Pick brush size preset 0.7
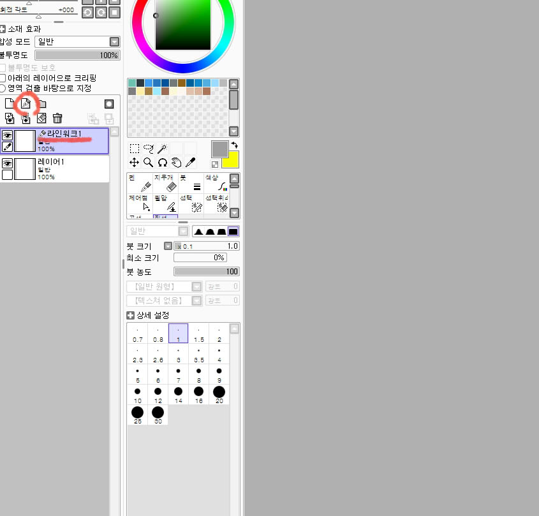Image resolution: width=539 pixels, height=516 pixels. pyautogui.click(x=138, y=333)
